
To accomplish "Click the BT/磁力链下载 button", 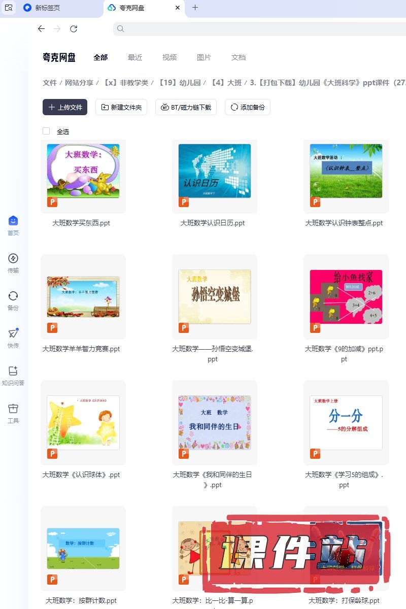I will tap(186, 107).
